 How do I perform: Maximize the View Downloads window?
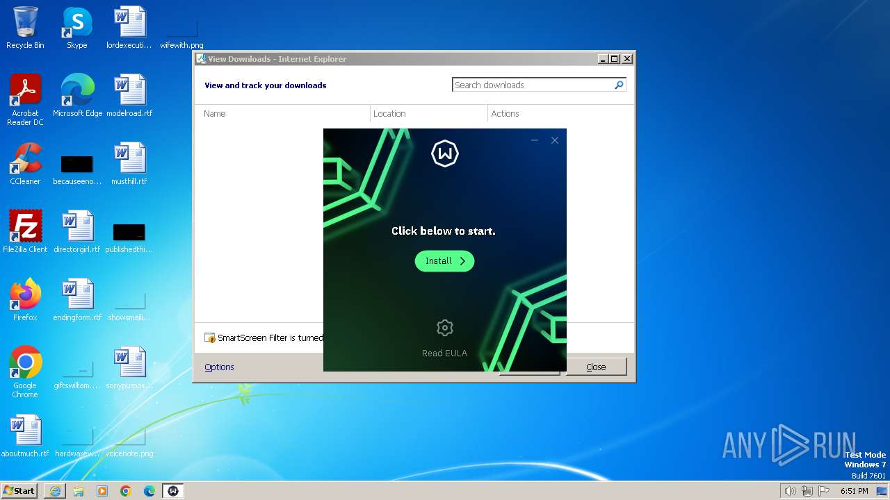(615, 59)
